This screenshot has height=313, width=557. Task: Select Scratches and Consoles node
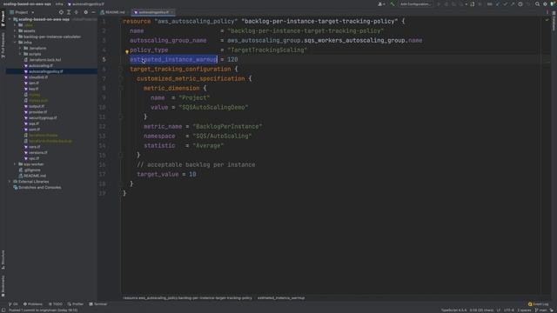tap(39, 188)
